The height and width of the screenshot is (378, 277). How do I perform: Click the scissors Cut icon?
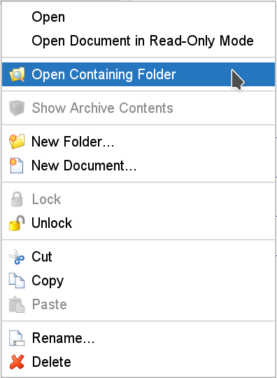click(17, 257)
